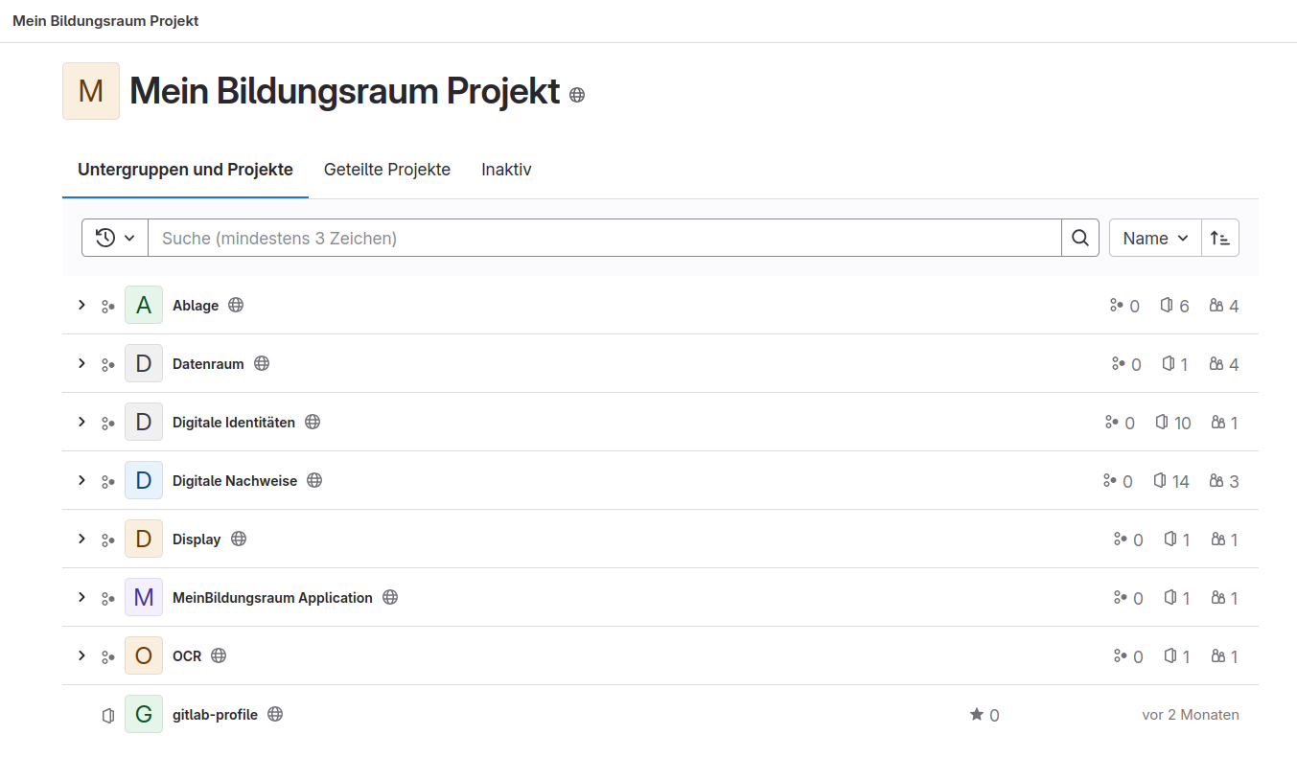Expand the Digitale Nachweise subgroup
The image size is (1297, 758).
81,481
